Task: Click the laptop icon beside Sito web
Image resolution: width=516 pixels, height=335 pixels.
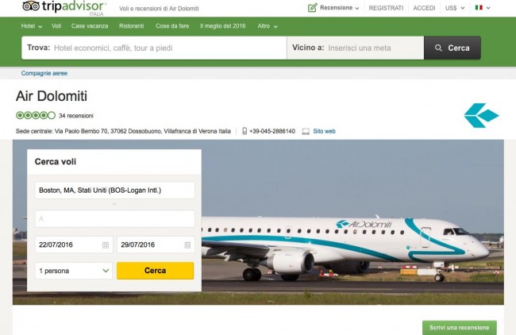Action: click(x=306, y=131)
